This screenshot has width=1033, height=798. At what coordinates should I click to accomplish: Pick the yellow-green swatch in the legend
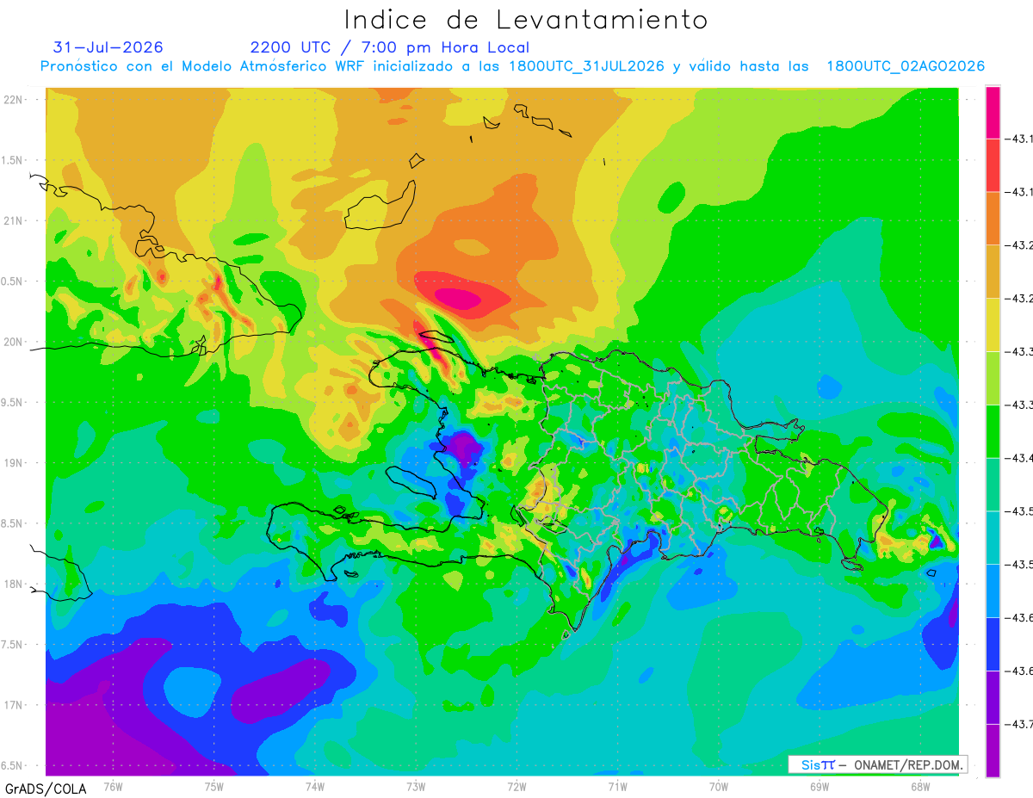coord(993,378)
